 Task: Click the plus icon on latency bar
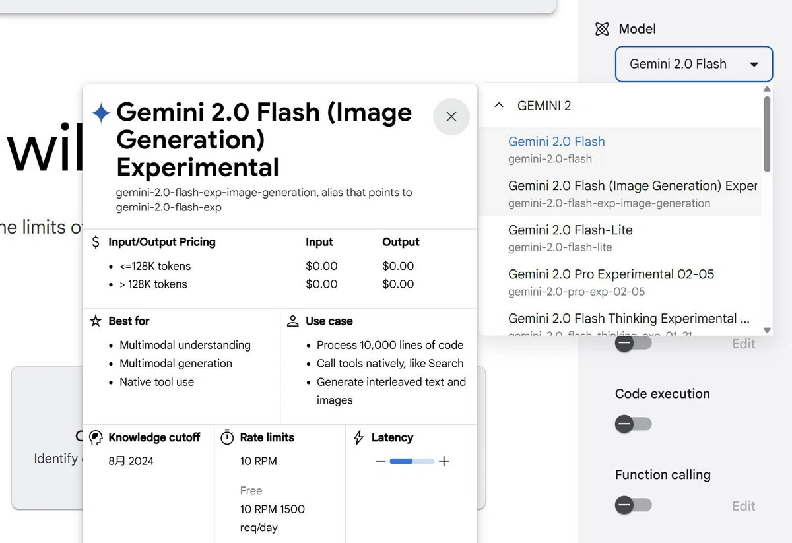tap(444, 461)
